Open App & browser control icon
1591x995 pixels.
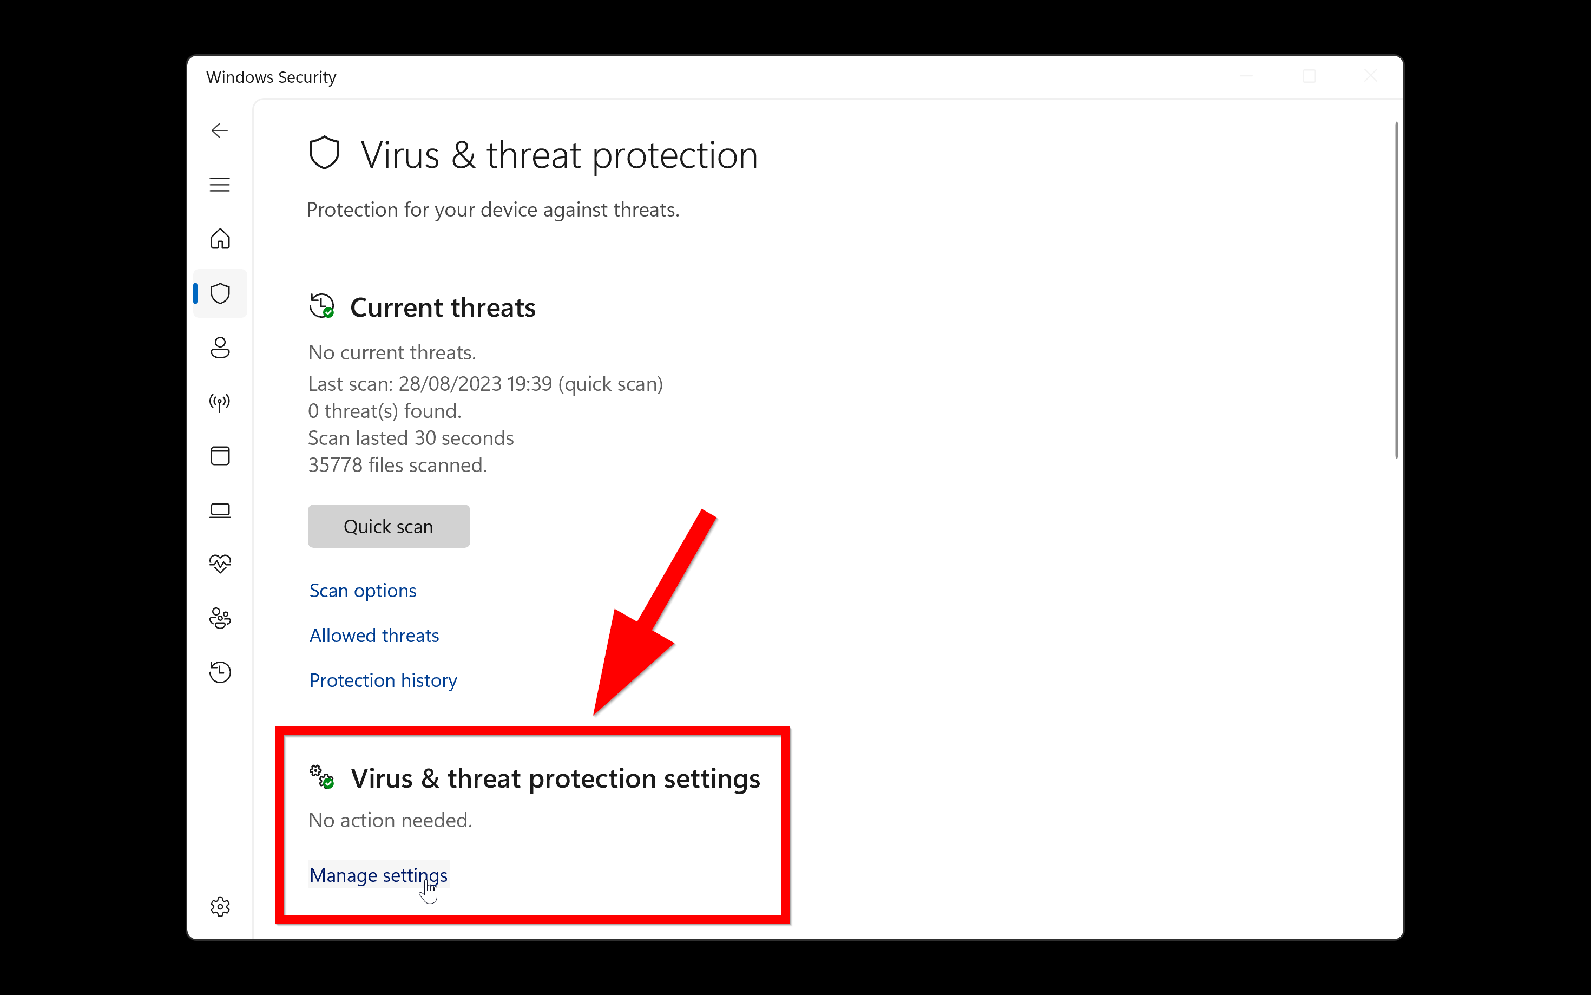coord(220,456)
